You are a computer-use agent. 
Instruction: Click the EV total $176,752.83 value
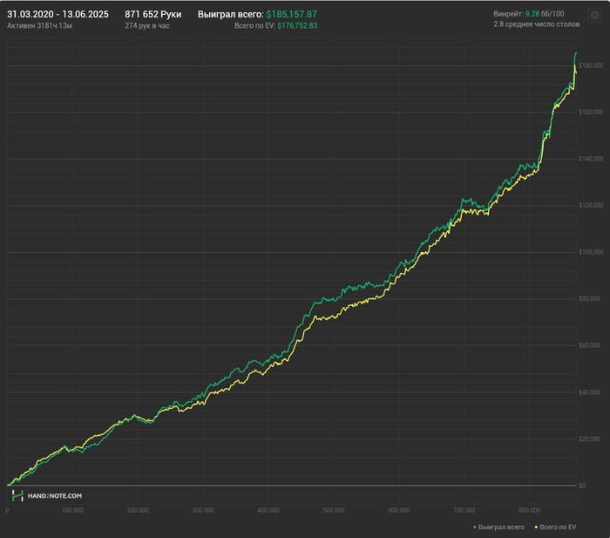297,25
